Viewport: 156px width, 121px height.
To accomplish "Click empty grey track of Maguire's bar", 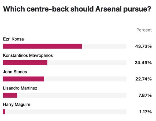I will (x=66, y=112).
